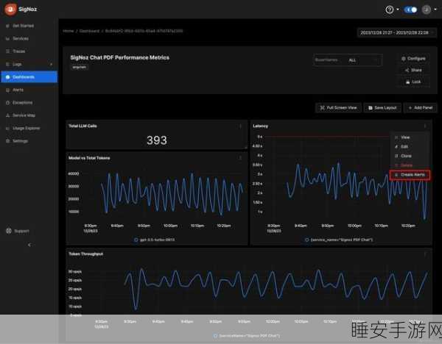Click Add Panel button
The width and height of the screenshot is (442, 344).
[x=421, y=108]
